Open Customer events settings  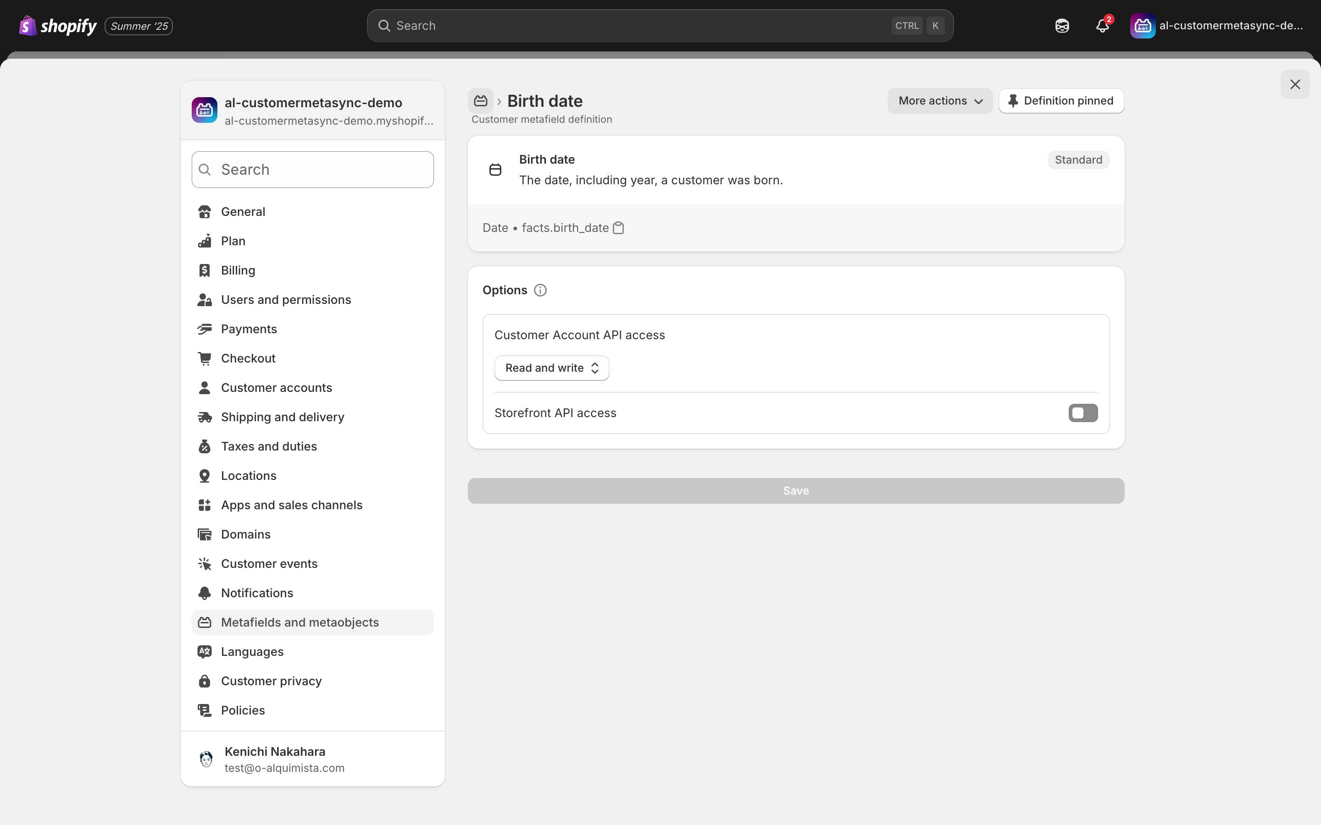313,564
